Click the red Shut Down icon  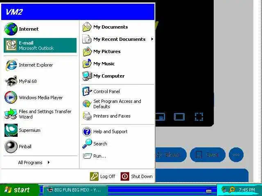[125, 176]
